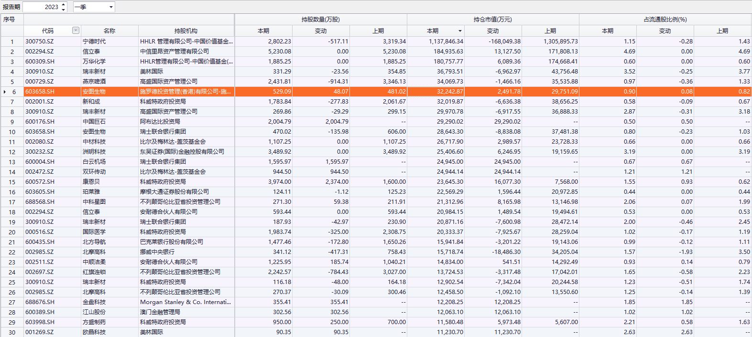The height and width of the screenshot is (337, 752).
Task: Click the 阿布达比投资局 institution cell
Action: (x=160, y=122)
